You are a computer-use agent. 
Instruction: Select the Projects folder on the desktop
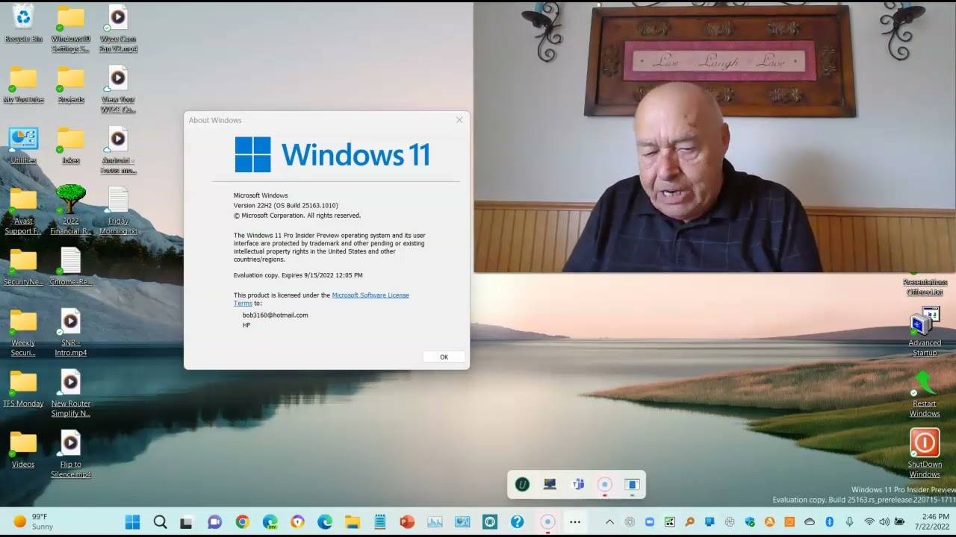pos(71,84)
